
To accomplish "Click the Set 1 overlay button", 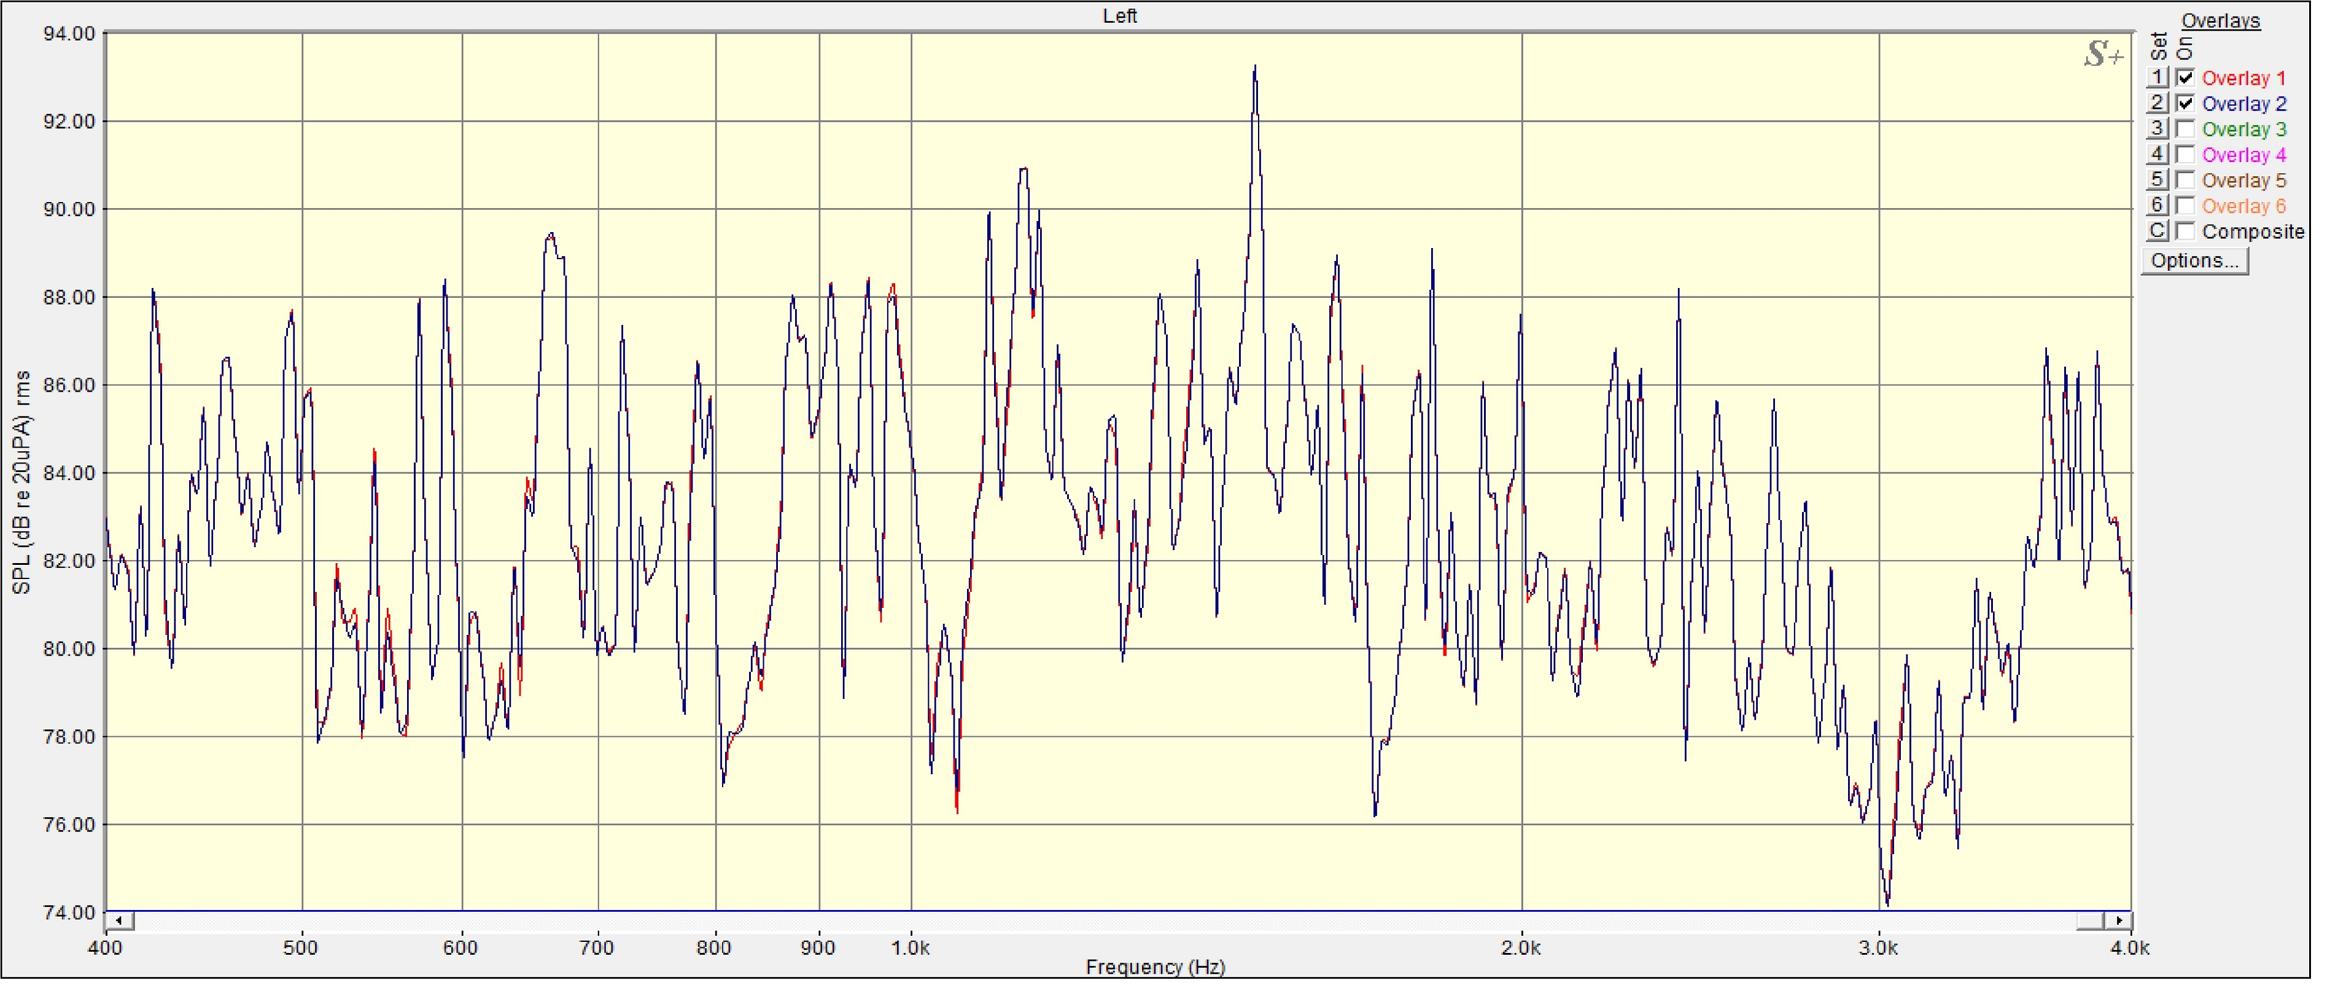I will point(2157,78).
